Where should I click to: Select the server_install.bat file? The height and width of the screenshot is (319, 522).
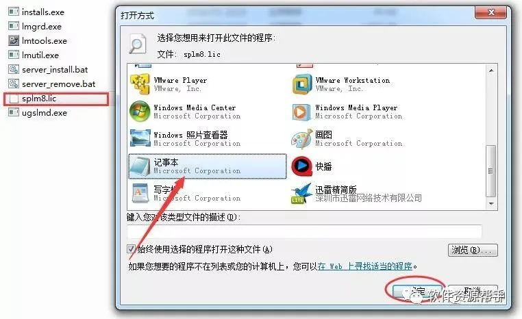[x=48, y=70]
